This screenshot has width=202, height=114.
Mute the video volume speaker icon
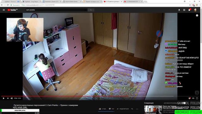12,98
